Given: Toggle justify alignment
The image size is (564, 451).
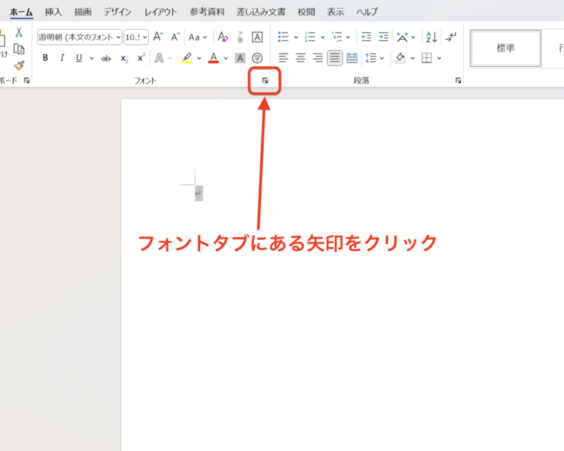Looking at the screenshot, I should pos(335,58).
